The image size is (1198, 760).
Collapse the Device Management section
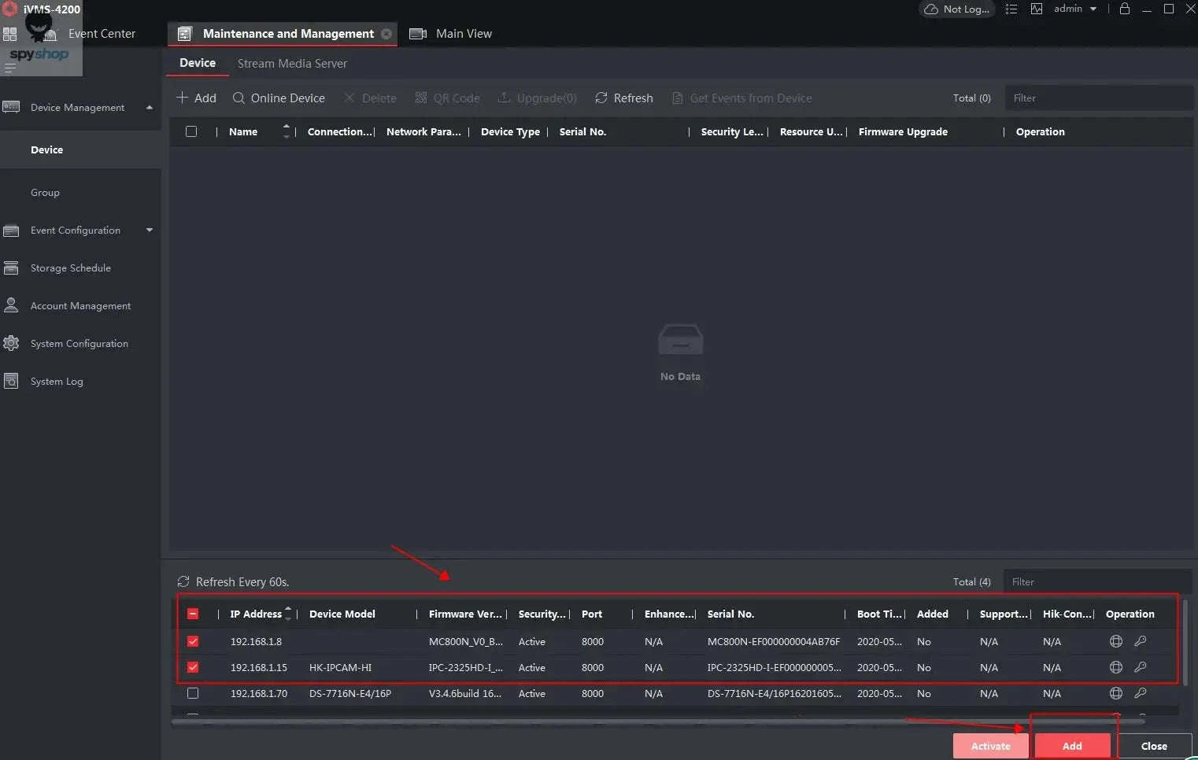(x=149, y=108)
